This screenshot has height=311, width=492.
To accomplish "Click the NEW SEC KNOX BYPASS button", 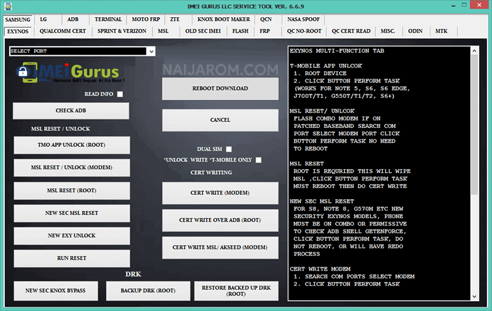I will pos(55,291).
